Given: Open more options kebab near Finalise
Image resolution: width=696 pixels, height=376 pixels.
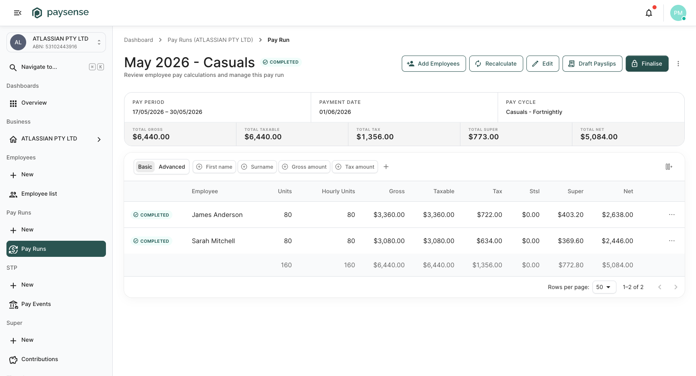Looking at the screenshot, I should 678,64.
